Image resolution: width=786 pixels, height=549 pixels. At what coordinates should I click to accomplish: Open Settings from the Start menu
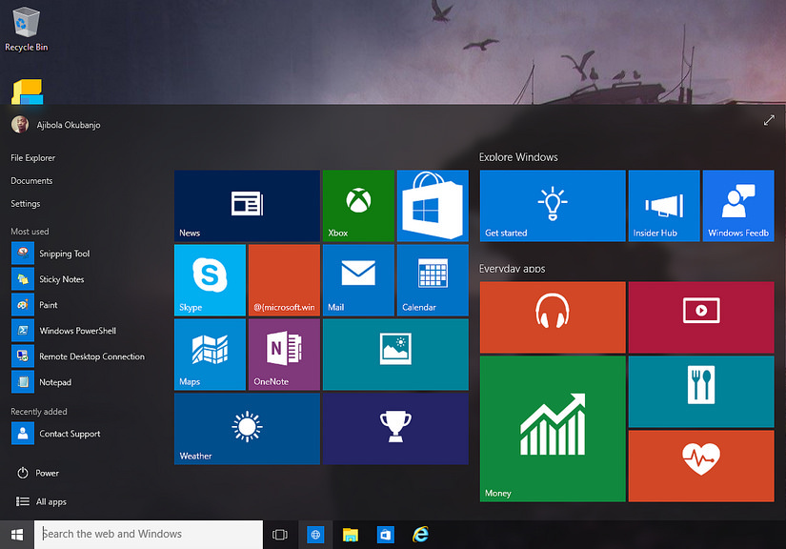[25, 203]
